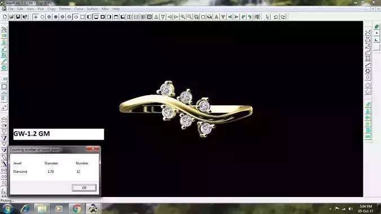Image resolution: width=381 pixels, height=214 pixels.
Task: Launch Internet Explorer from the taskbar
Action: pyautogui.click(x=25, y=209)
